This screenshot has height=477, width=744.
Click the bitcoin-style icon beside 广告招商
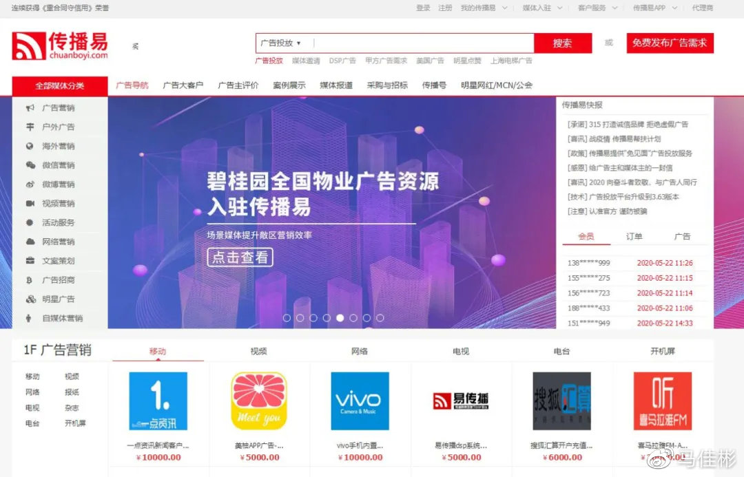coord(30,280)
